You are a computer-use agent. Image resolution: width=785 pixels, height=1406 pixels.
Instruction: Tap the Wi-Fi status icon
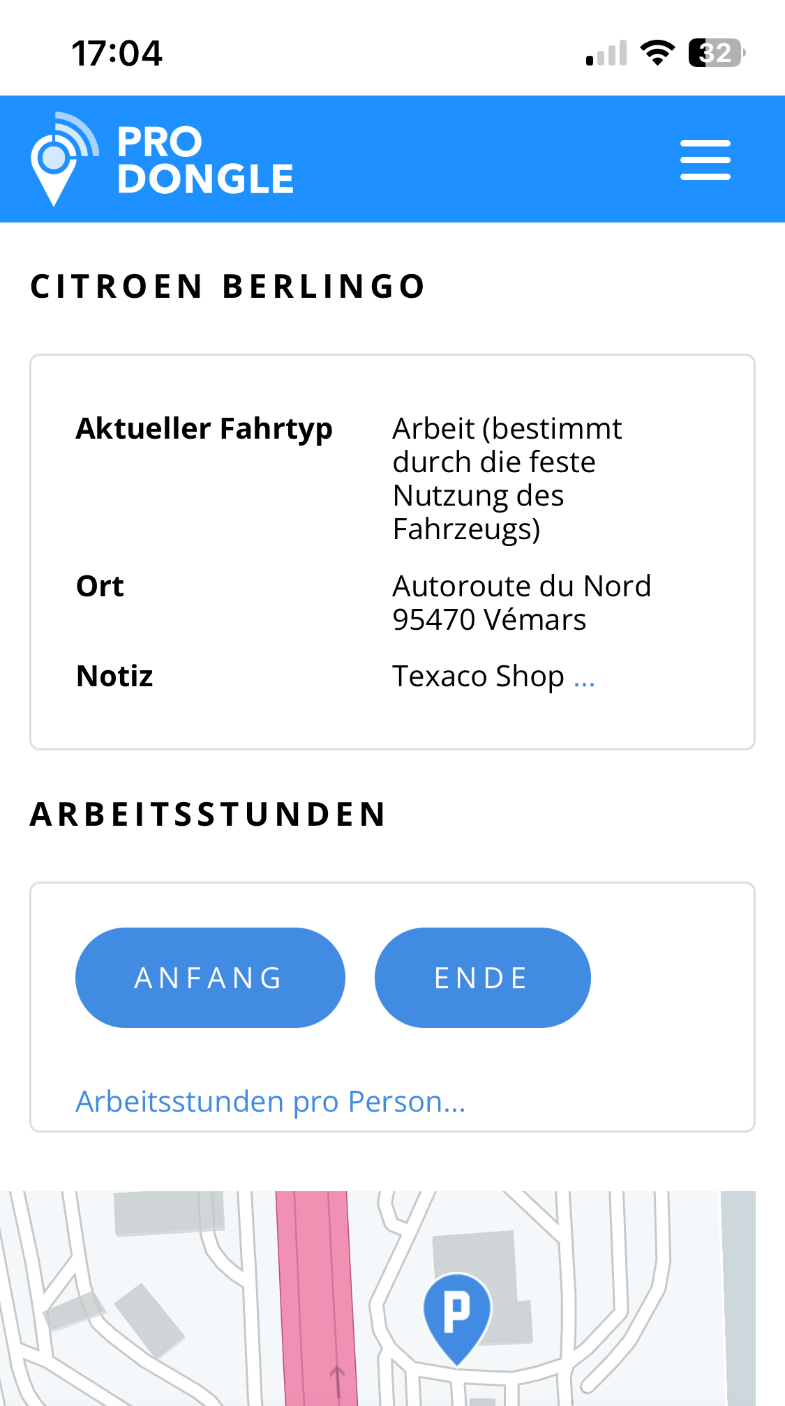click(657, 53)
